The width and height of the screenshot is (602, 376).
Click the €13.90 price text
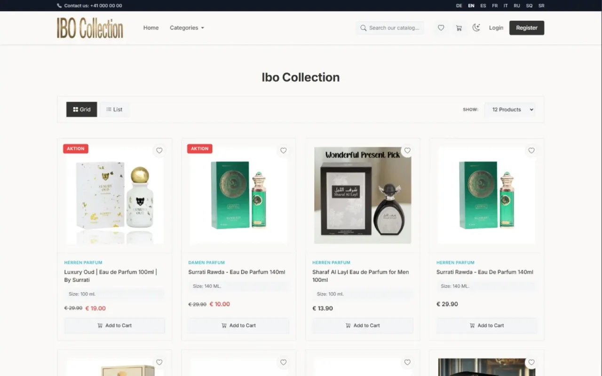tap(323, 308)
